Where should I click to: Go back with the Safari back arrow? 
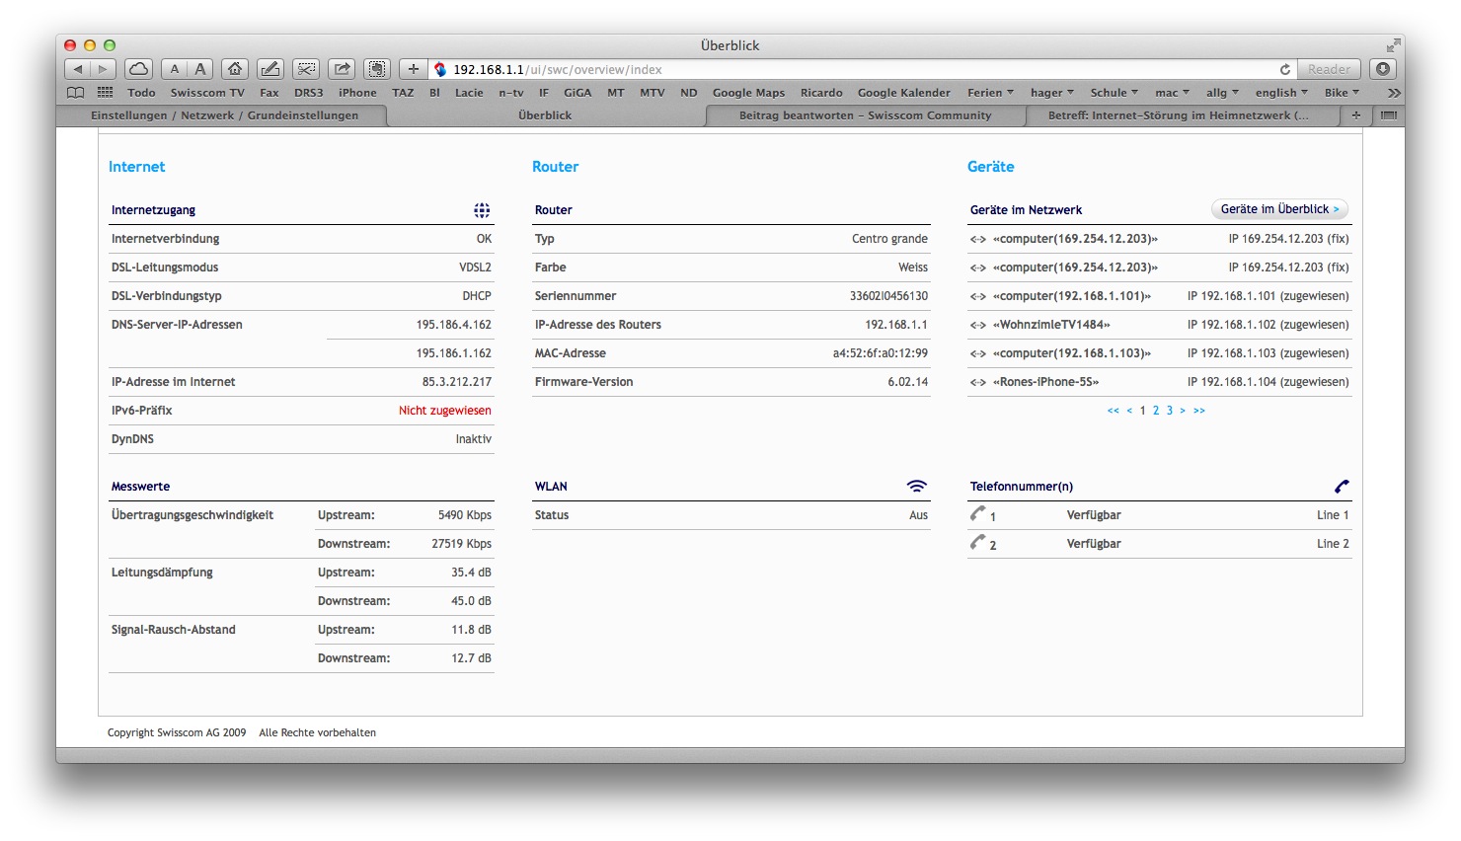click(x=78, y=69)
